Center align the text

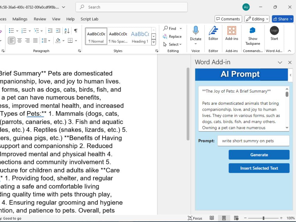[20, 40]
